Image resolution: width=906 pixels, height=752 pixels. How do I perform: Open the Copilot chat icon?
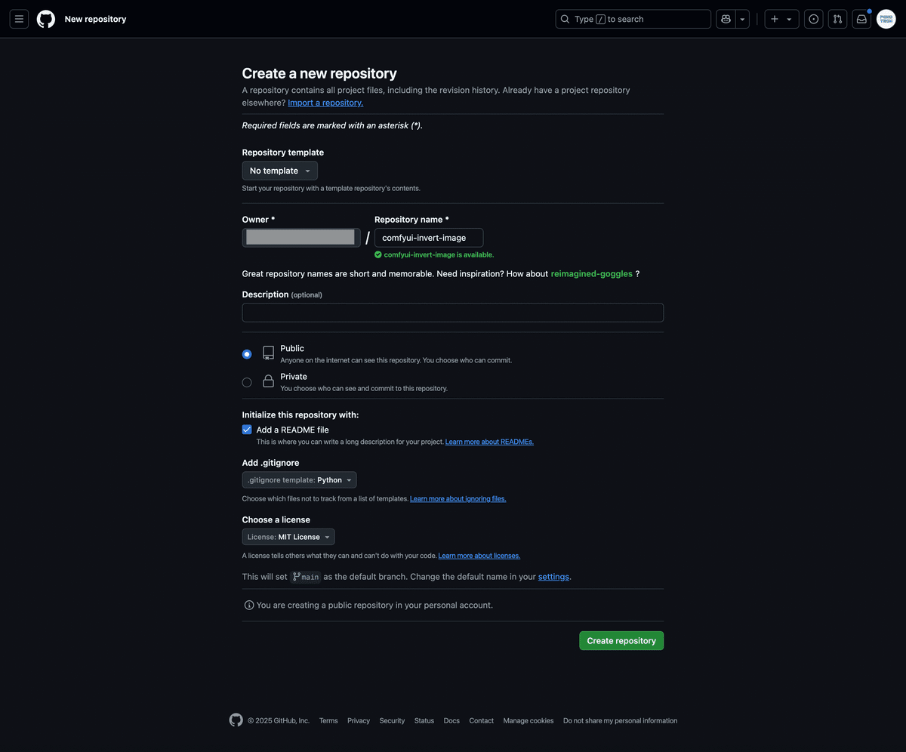(726, 19)
